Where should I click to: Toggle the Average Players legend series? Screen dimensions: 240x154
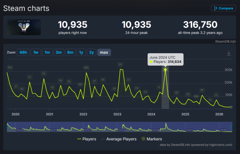tap(119, 139)
